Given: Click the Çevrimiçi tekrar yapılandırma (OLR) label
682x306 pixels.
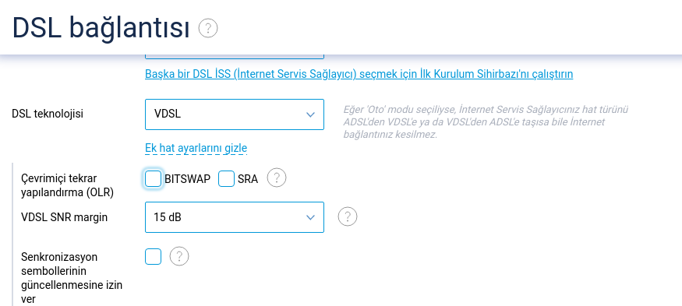Looking at the screenshot, I should point(67,185).
